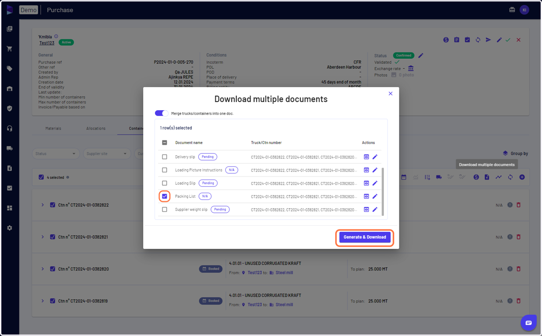Open the checkbox tasks section in sidebar
This screenshot has height=336, width=542.
[x=9, y=188]
